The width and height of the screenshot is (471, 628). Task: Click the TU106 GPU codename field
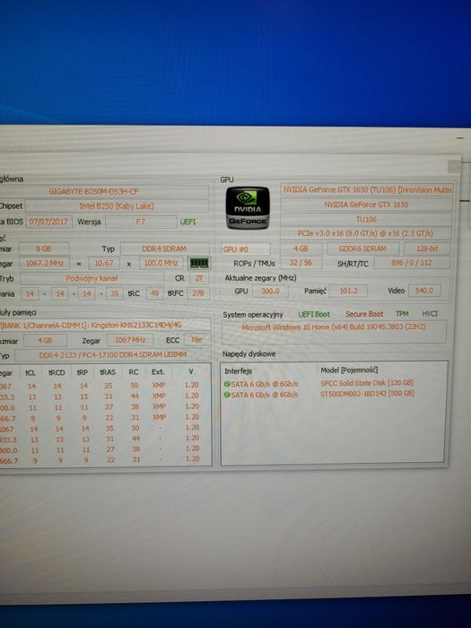(x=366, y=220)
